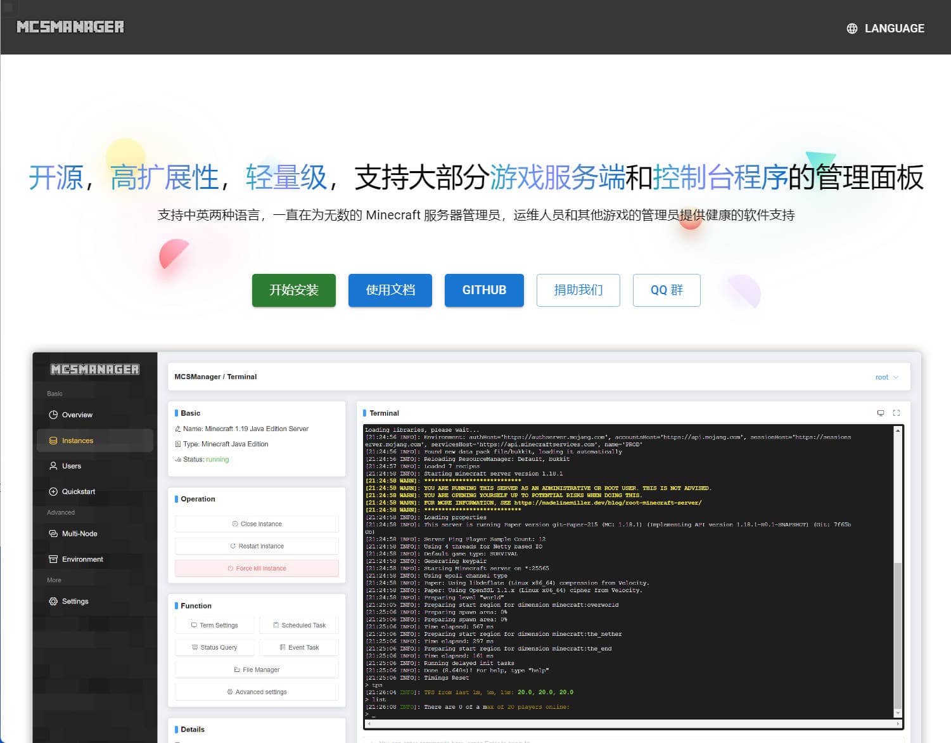This screenshot has height=743, width=951.
Task: Click the TPS values 20.0, 20.0, 20.0
Action: 546,692
